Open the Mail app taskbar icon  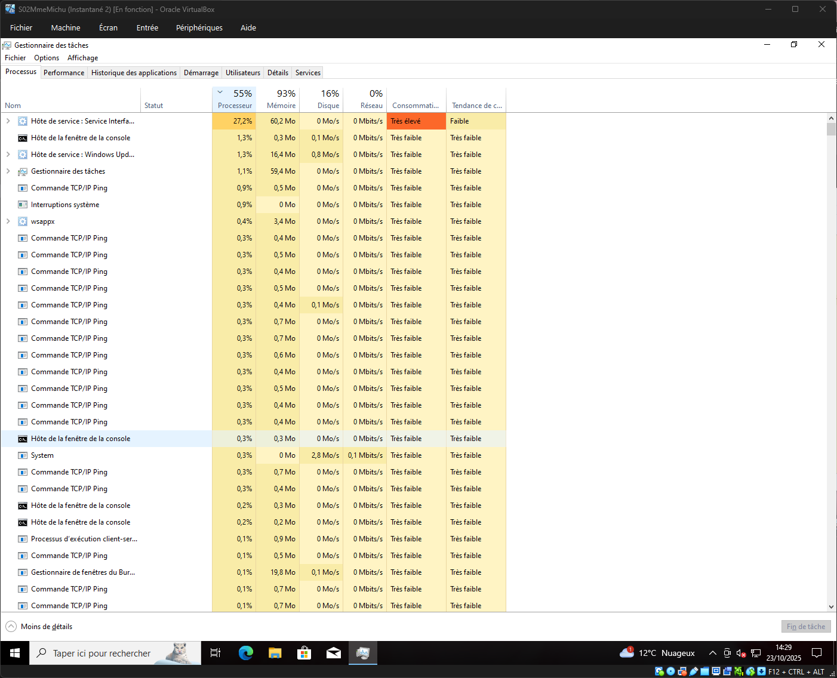point(333,653)
